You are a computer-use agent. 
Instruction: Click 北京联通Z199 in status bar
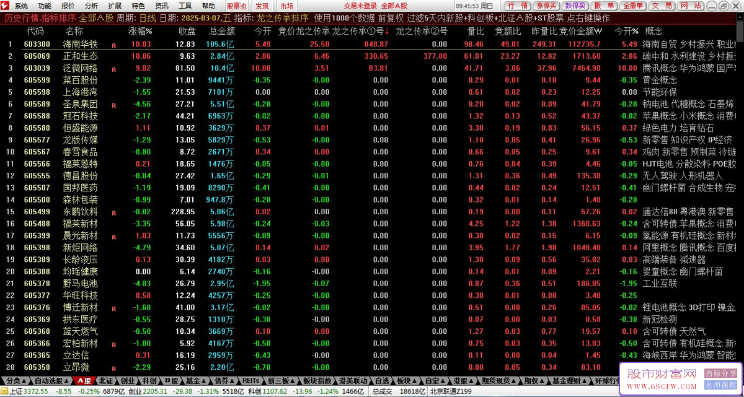[x=451, y=391]
